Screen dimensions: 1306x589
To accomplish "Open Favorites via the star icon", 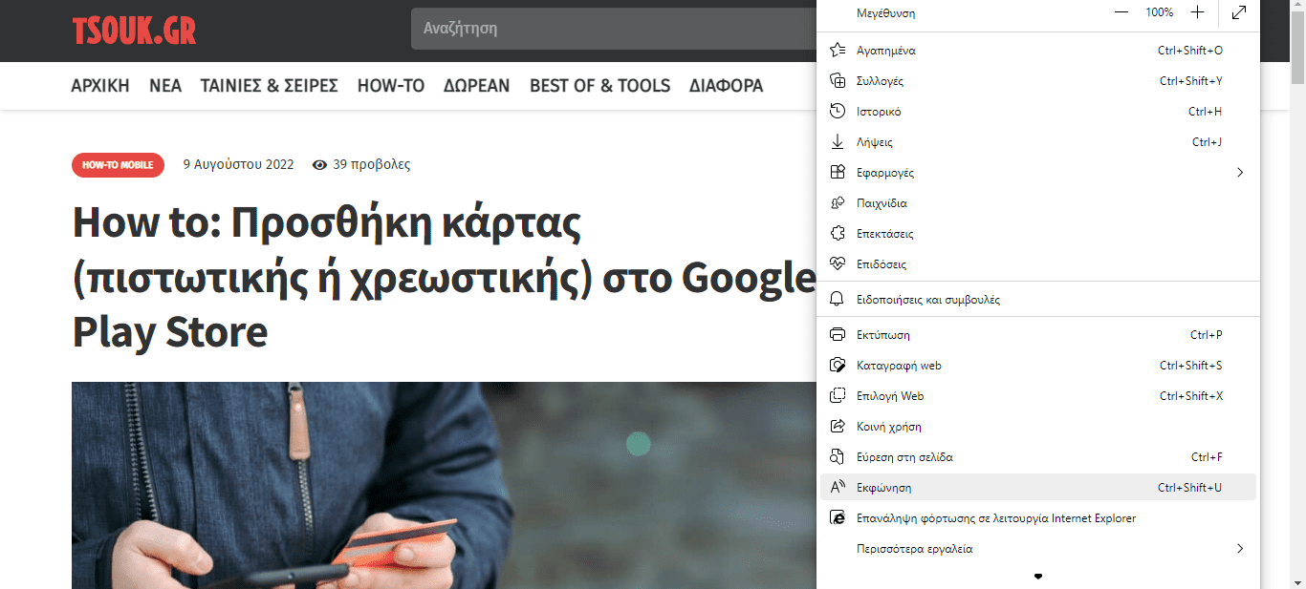I will point(836,50).
